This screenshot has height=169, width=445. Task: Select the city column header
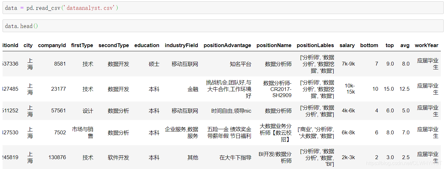(x=28, y=45)
